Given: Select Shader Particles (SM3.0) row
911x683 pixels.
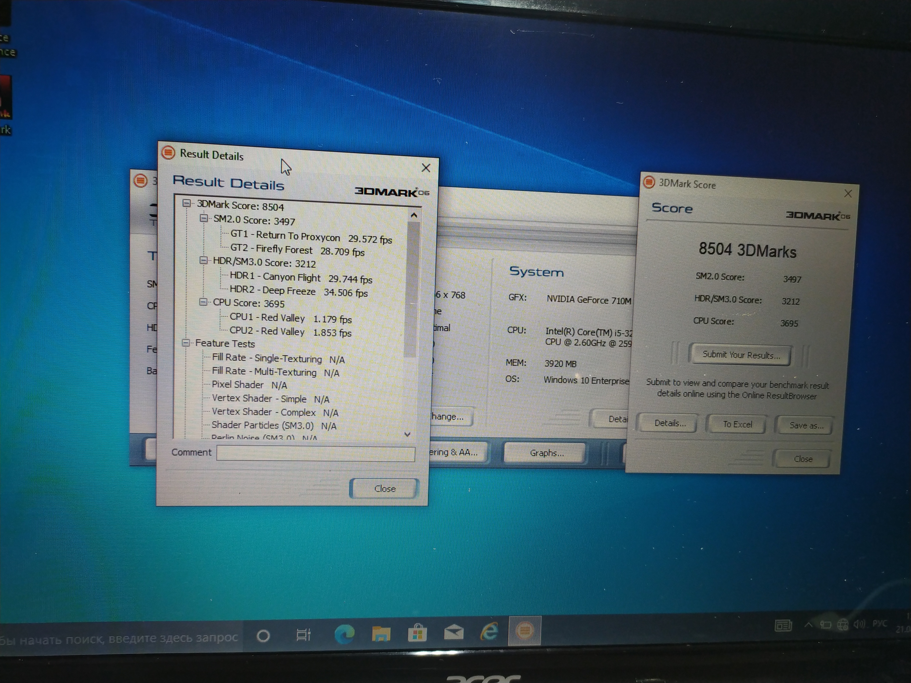Looking at the screenshot, I should pos(274,425).
